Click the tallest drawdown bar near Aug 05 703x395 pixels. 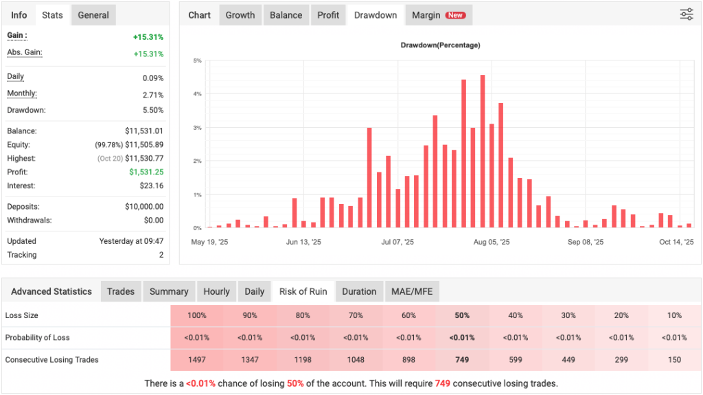(x=483, y=151)
